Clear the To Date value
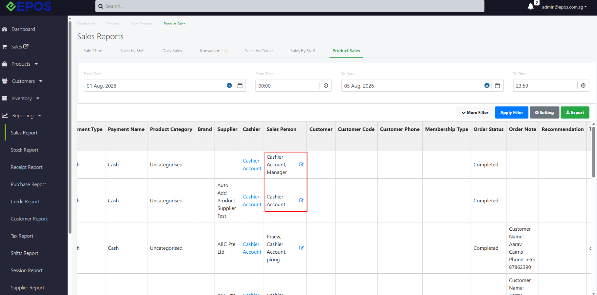 [487, 86]
